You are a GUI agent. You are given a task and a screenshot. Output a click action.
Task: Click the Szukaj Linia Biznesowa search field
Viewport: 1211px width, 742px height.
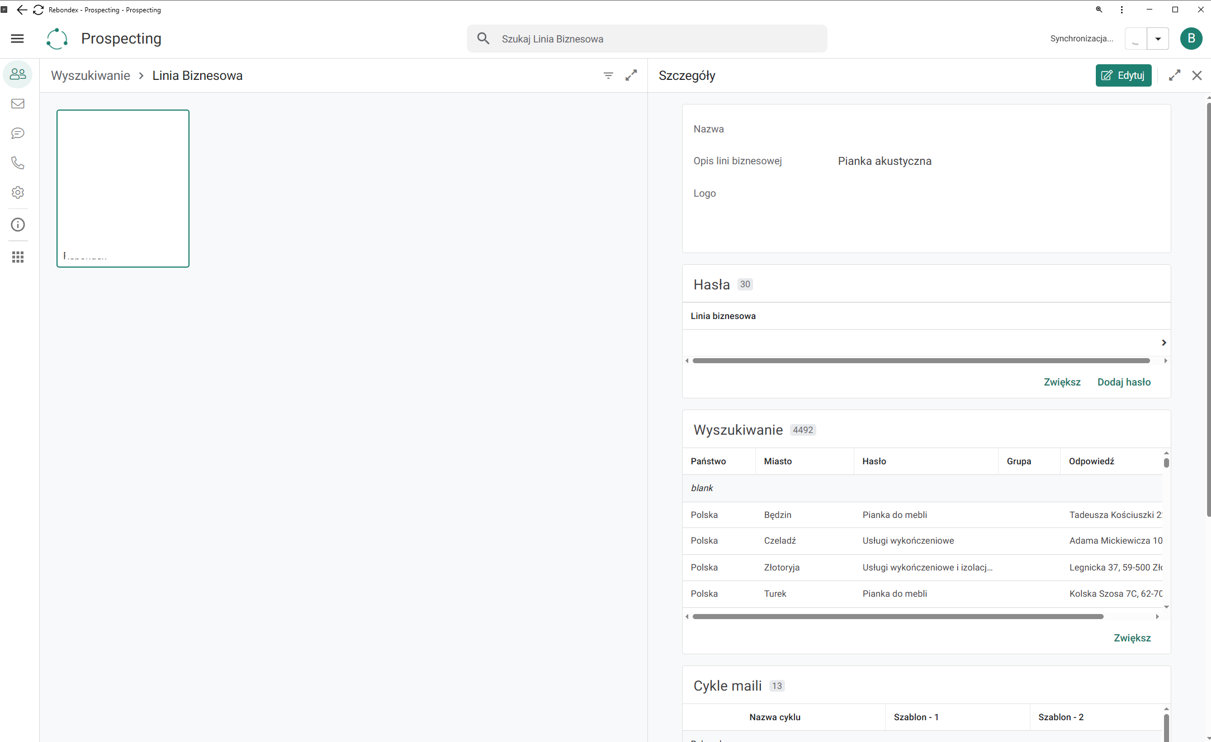point(647,39)
